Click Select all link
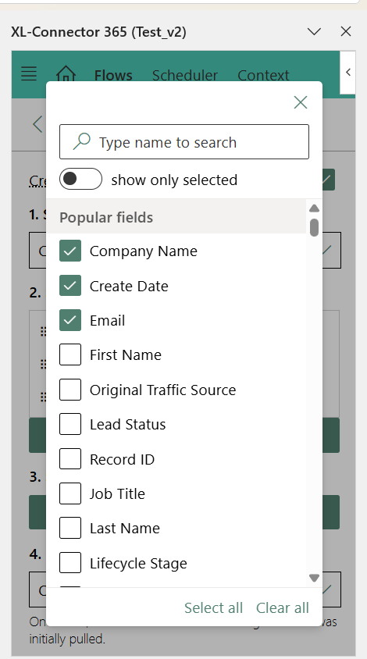367x659 pixels. point(213,607)
